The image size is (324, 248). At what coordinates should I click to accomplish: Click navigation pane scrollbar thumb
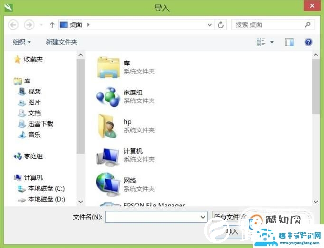pyautogui.click(x=81, y=106)
